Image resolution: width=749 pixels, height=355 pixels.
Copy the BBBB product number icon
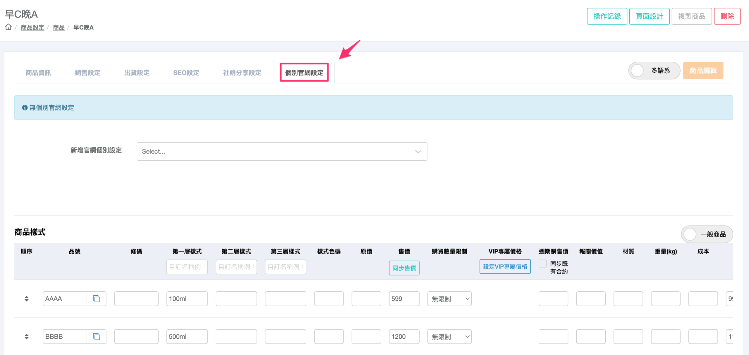click(97, 337)
